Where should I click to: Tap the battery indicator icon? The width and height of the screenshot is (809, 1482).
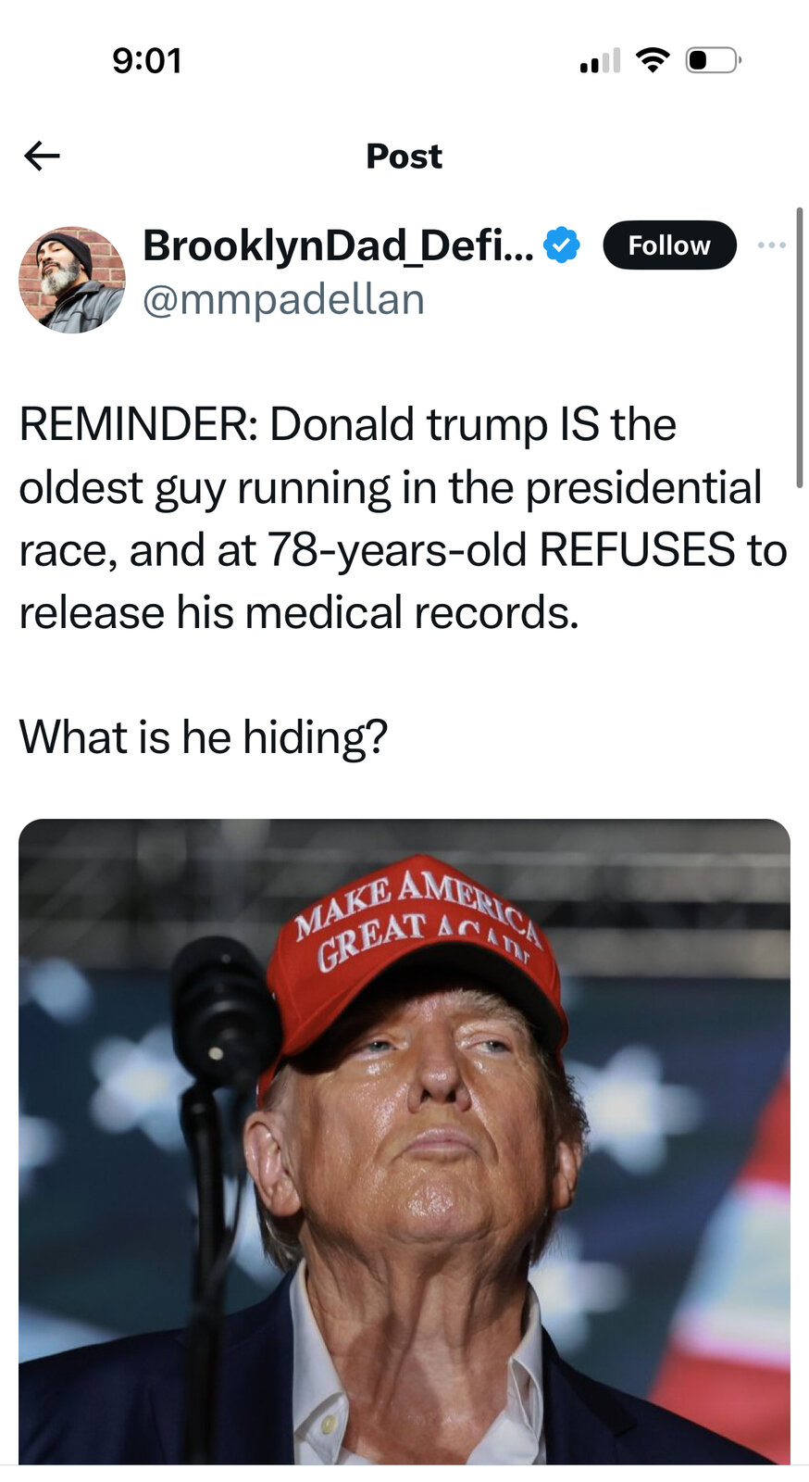pyautogui.click(x=713, y=60)
